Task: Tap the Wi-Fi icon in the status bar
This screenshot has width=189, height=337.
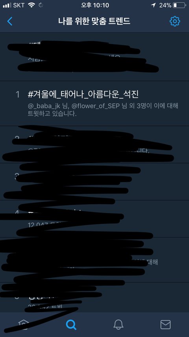Action: click(31, 6)
